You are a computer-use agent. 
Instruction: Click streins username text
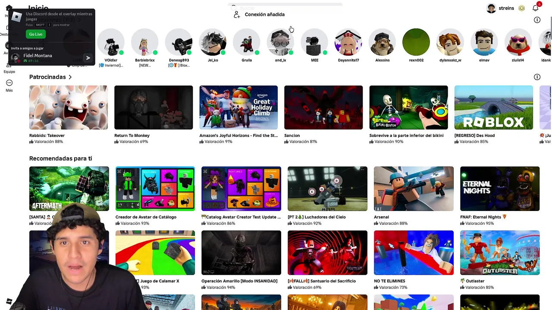[x=506, y=8]
